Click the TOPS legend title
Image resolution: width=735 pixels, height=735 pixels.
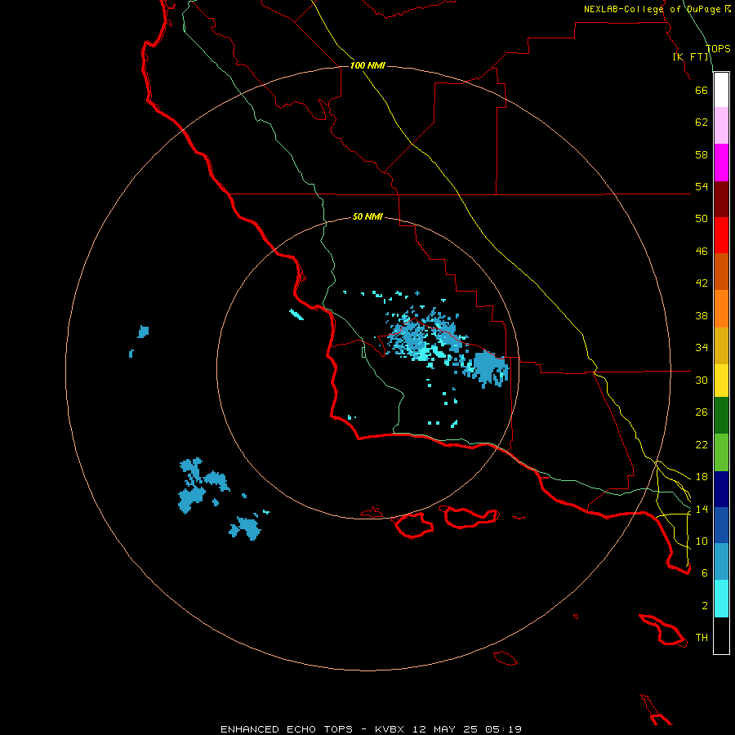click(x=718, y=49)
